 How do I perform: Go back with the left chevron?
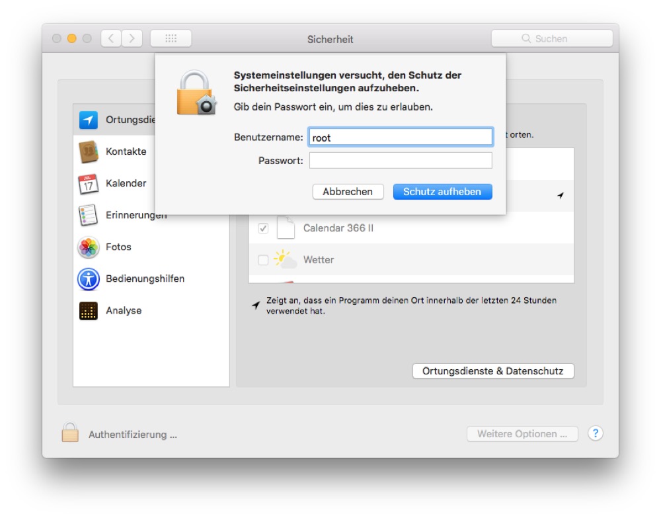pyautogui.click(x=111, y=39)
